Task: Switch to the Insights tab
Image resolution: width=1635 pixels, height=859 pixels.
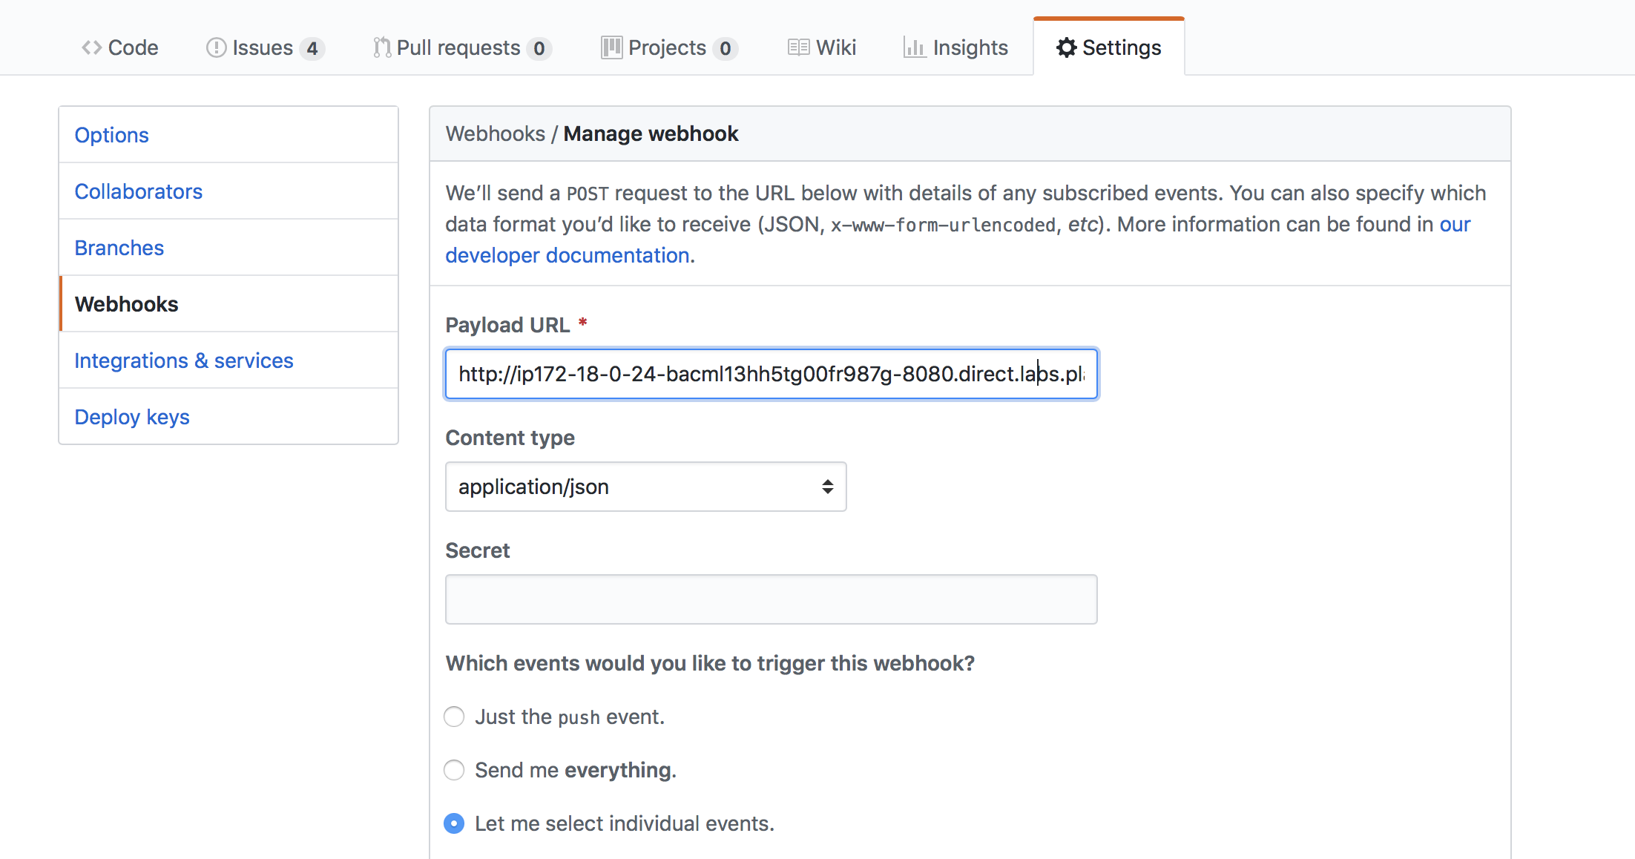Action: click(970, 47)
